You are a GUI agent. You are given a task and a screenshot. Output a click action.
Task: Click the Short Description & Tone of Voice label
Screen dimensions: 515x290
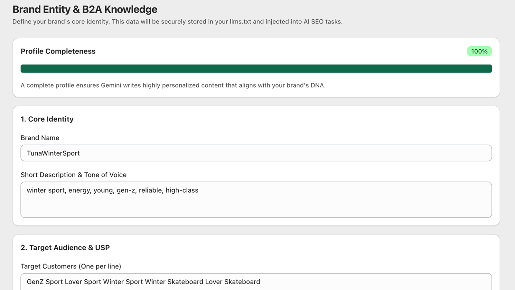(x=73, y=175)
